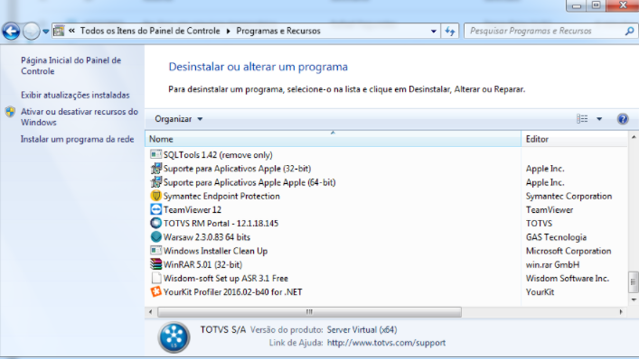Click the win.rar GmbH editor cell
The height and width of the screenshot is (359, 639).
[x=552, y=264]
